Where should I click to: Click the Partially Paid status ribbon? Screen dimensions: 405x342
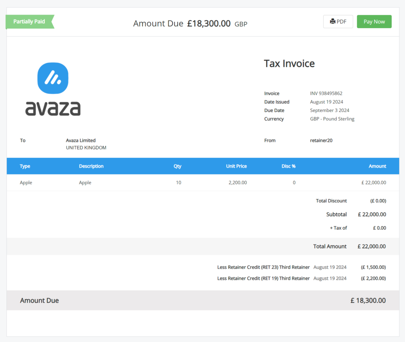coord(30,22)
